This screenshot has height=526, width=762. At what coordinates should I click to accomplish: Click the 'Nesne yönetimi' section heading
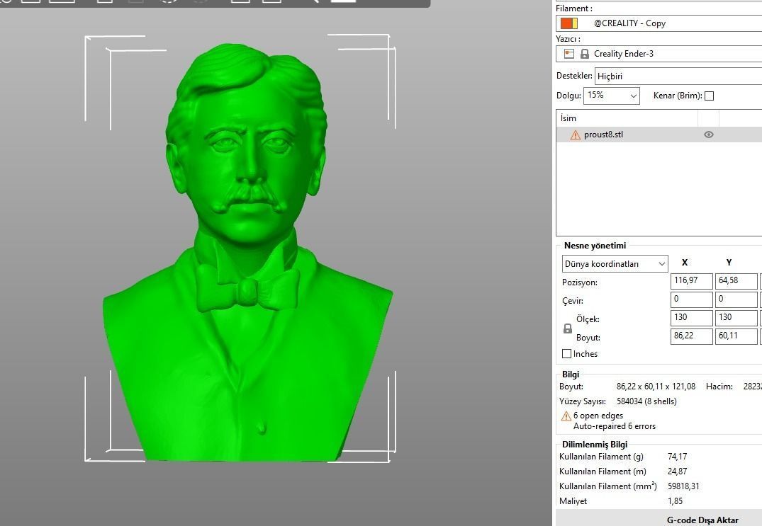[x=595, y=246]
